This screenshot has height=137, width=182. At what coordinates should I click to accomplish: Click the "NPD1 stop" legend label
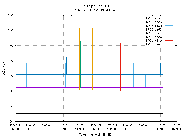(x=154, y=37)
